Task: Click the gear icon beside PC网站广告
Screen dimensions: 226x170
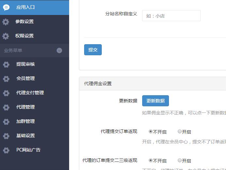Action: (x=6, y=150)
